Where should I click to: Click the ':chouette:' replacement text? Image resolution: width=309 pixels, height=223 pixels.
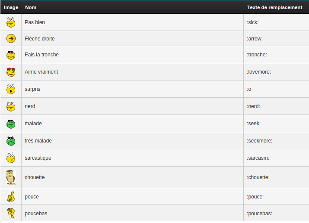coord(258,177)
